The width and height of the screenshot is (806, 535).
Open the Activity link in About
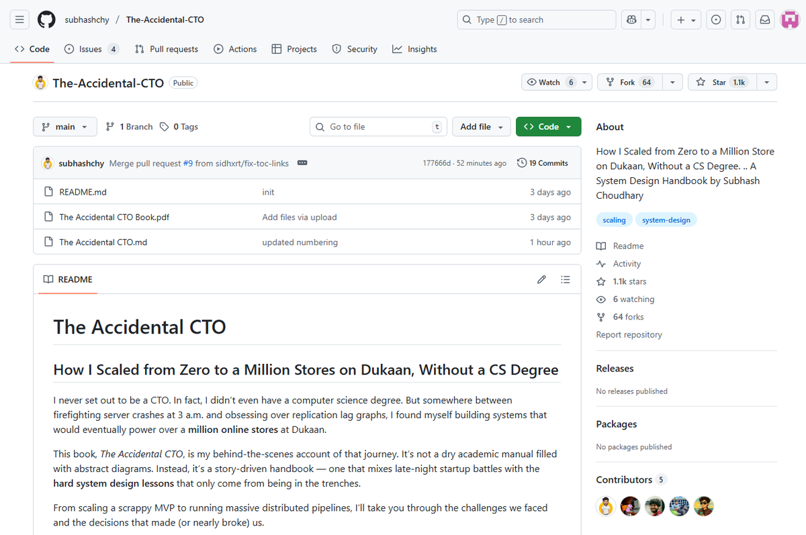point(619,264)
